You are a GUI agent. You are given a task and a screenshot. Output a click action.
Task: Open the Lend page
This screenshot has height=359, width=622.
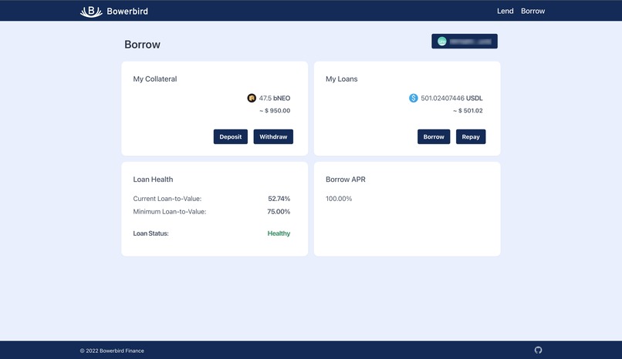click(505, 11)
